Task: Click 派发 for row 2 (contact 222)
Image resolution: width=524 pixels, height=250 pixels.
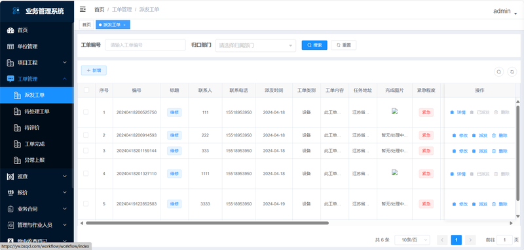Action: pyautogui.click(x=479, y=136)
